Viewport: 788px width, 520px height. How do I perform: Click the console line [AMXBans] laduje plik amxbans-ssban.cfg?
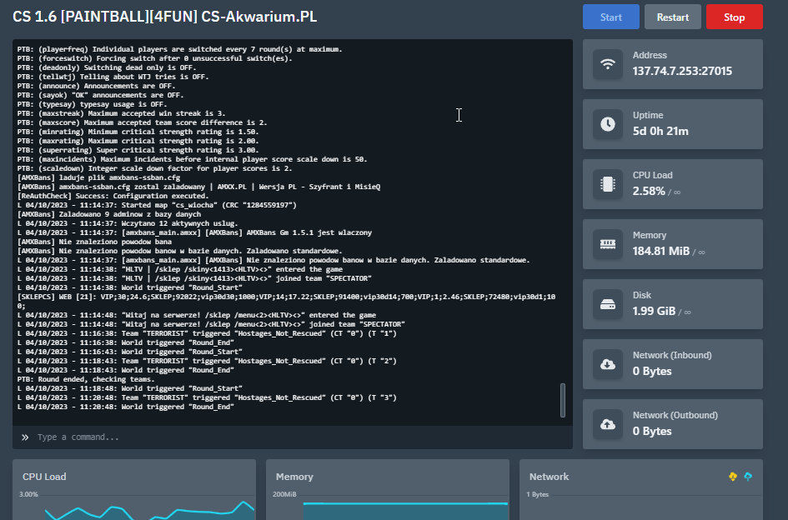tap(98, 177)
